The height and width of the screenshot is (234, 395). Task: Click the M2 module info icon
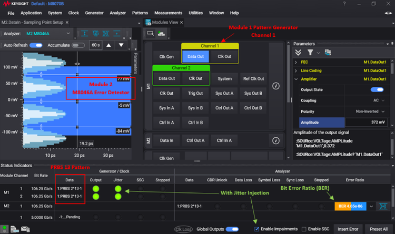coord(275,140)
